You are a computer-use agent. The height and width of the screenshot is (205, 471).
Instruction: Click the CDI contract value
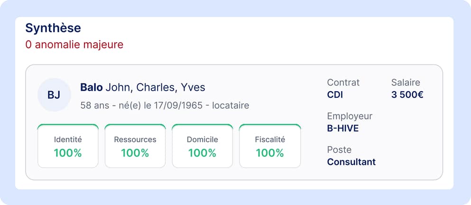click(x=335, y=95)
